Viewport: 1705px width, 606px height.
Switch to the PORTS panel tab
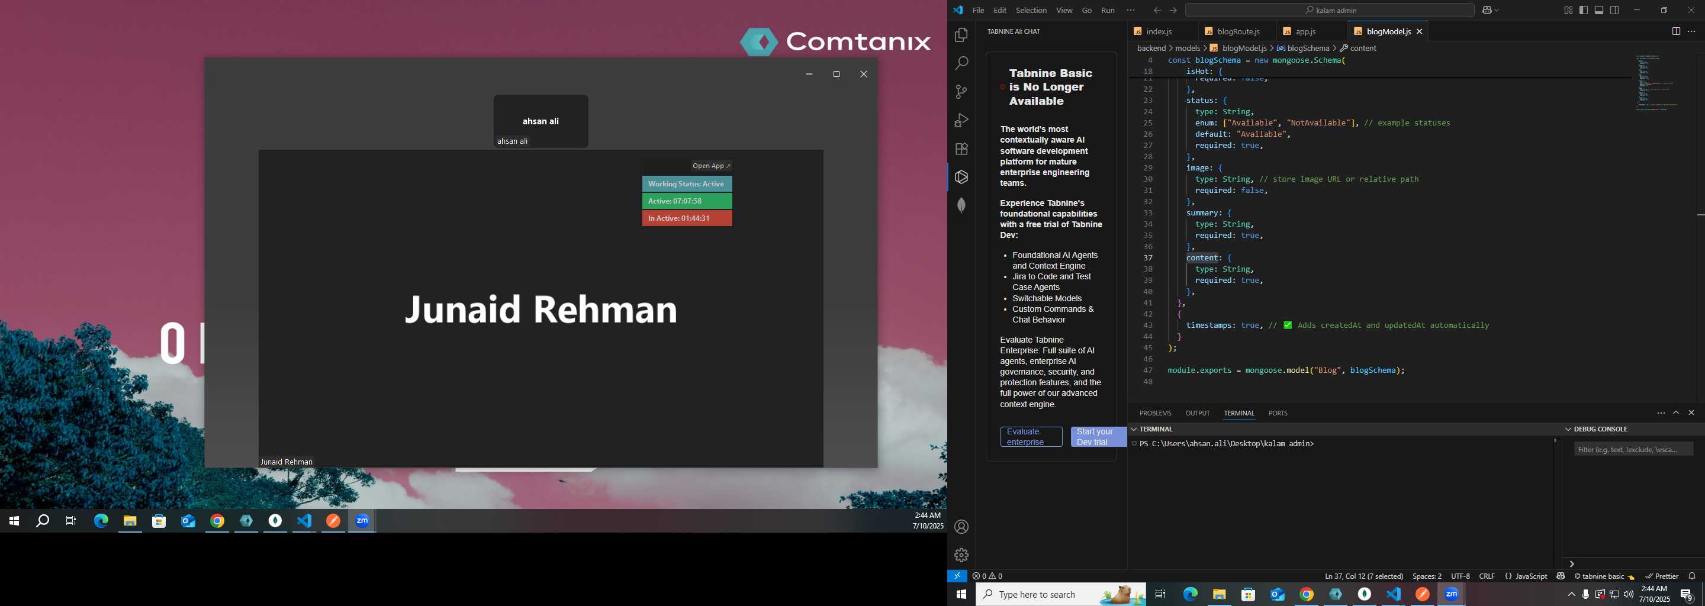pos(1278,413)
